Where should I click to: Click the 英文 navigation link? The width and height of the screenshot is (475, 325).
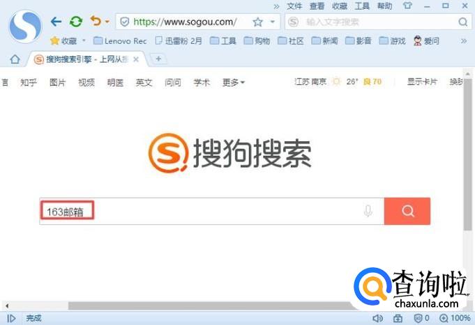144,82
